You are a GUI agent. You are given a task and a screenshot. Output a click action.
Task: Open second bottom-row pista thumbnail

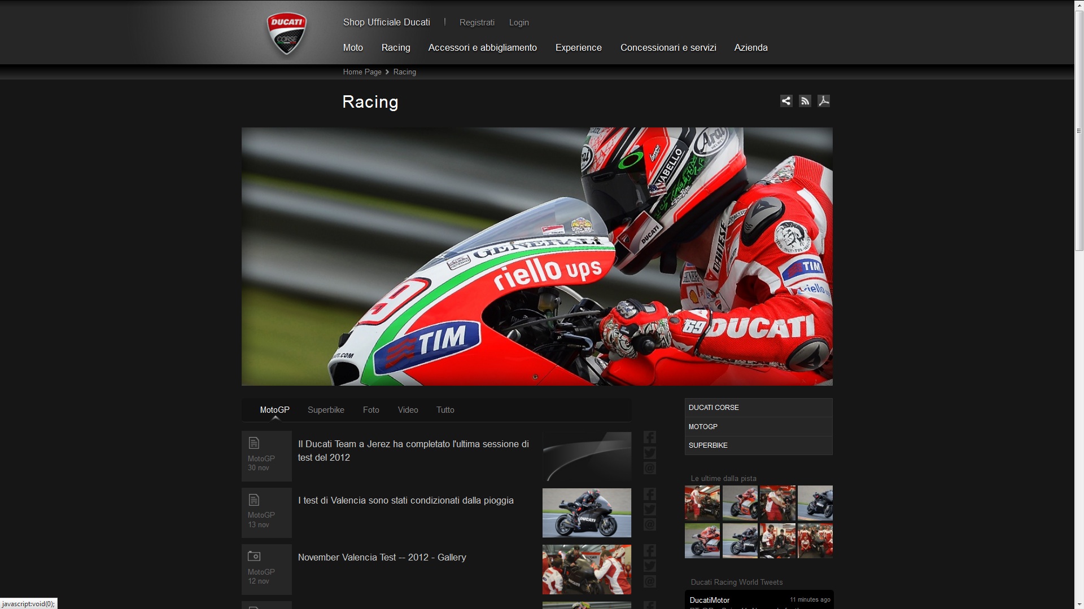740,540
